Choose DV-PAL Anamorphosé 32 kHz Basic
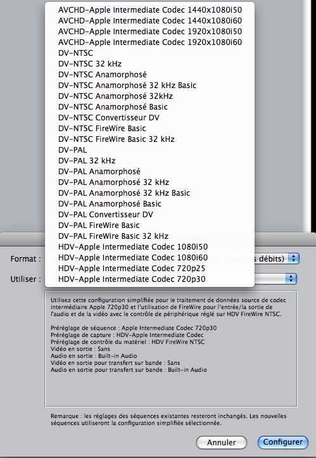Screen dimensions: 316x458 (150, 193)
